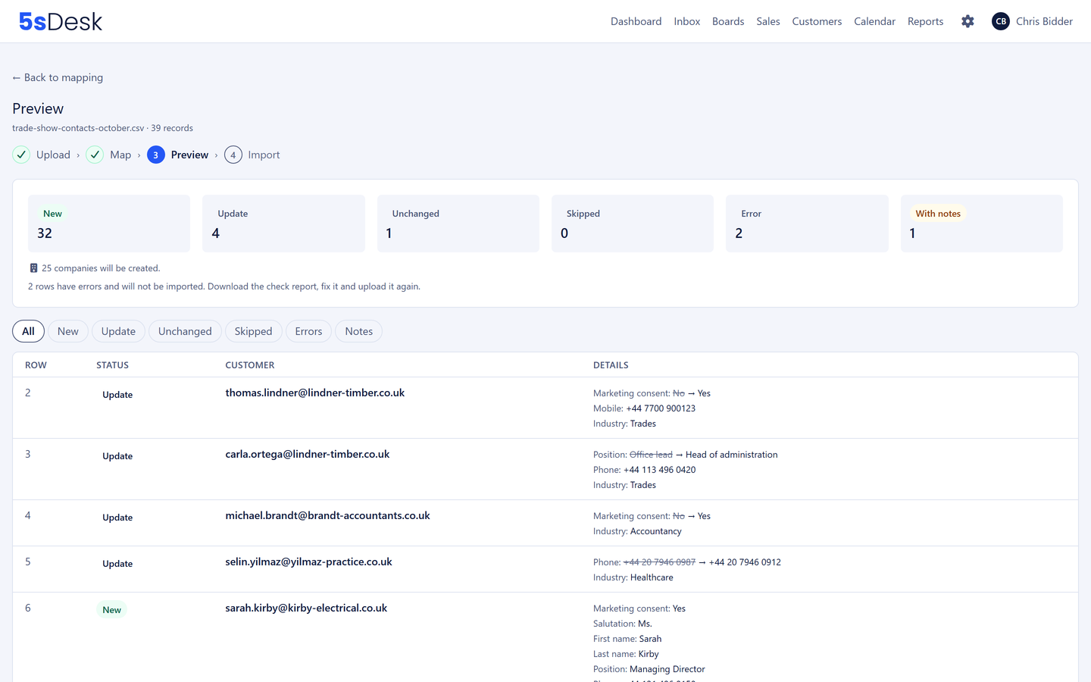Click the companies building icon

point(33,268)
